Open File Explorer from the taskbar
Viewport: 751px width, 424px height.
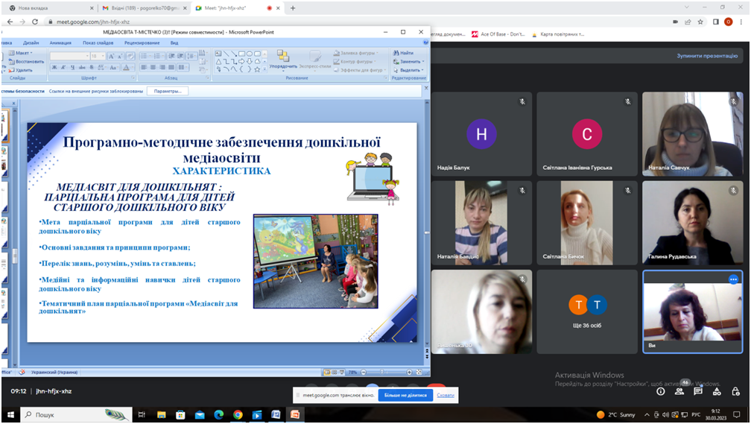(162, 415)
